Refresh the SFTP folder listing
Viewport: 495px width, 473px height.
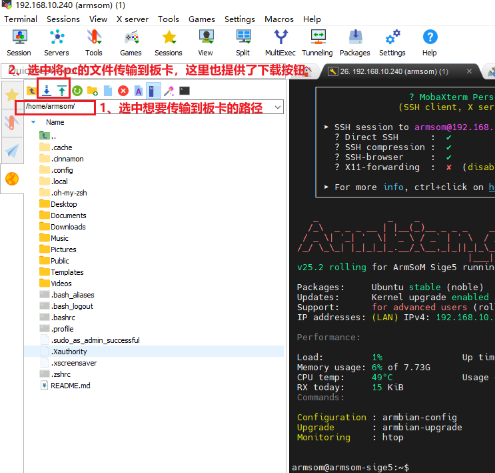[x=77, y=90]
